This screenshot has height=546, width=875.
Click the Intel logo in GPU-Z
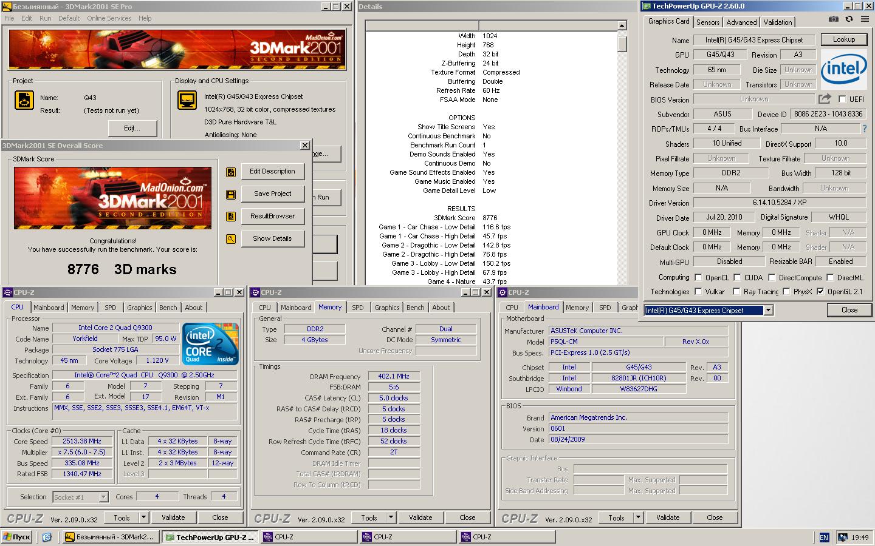point(843,69)
